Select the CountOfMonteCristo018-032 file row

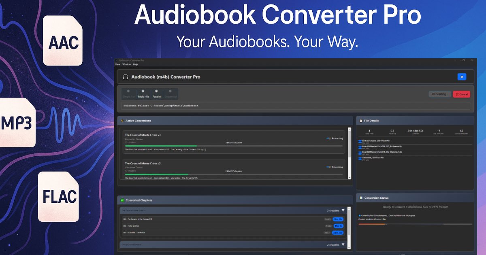[415, 153]
